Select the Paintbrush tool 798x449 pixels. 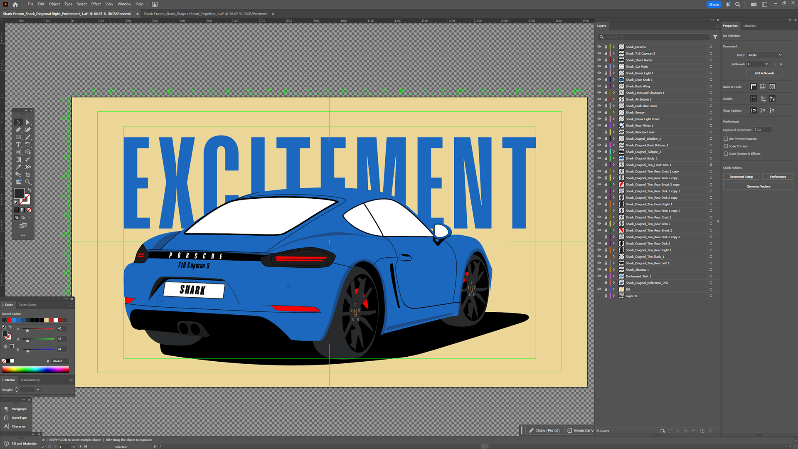28,137
